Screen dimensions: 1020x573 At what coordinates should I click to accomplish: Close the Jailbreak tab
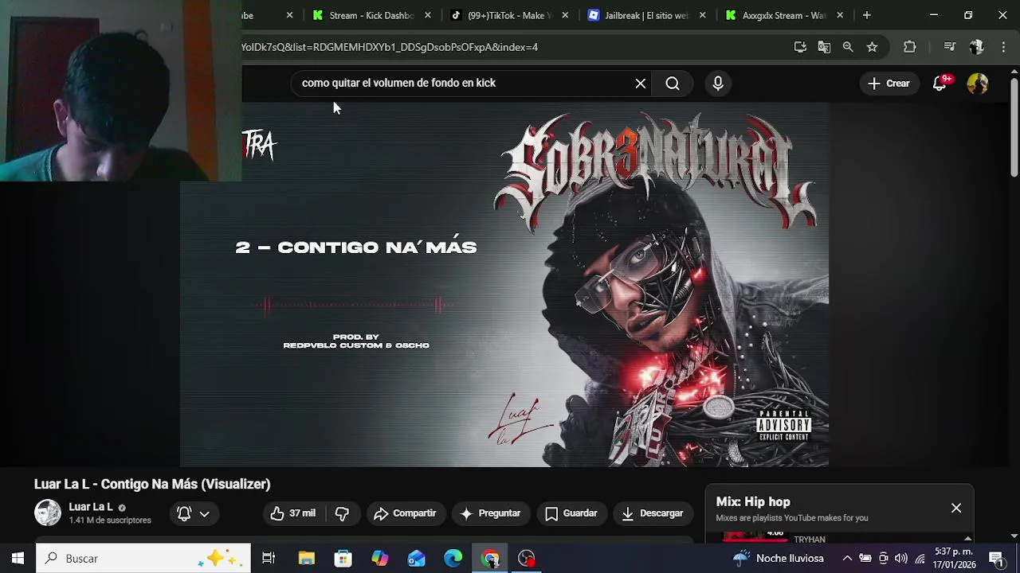pos(703,15)
